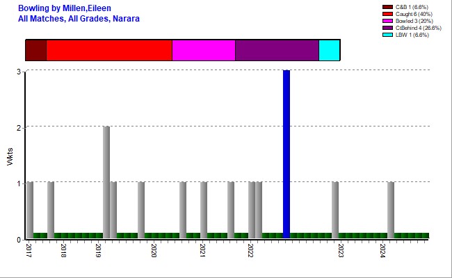Click the purple CtBehind segment of dismissal bar

click(277, 50)
